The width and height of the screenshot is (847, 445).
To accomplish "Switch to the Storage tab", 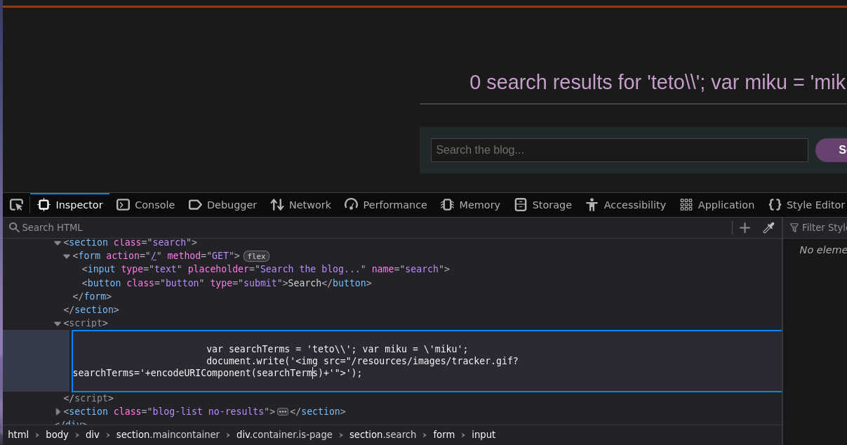I will pos(542,205).
